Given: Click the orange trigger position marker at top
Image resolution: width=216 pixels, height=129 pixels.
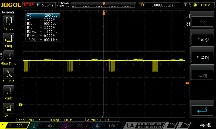Looking at the screenshot, I should [104, 13].
